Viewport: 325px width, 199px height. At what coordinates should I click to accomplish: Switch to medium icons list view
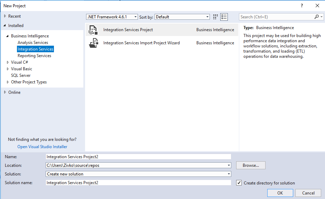tap(224, 17)
